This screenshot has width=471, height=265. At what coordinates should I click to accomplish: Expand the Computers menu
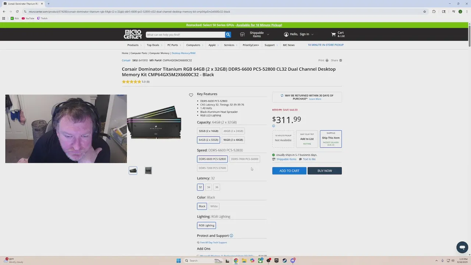(x=195, y=45)
